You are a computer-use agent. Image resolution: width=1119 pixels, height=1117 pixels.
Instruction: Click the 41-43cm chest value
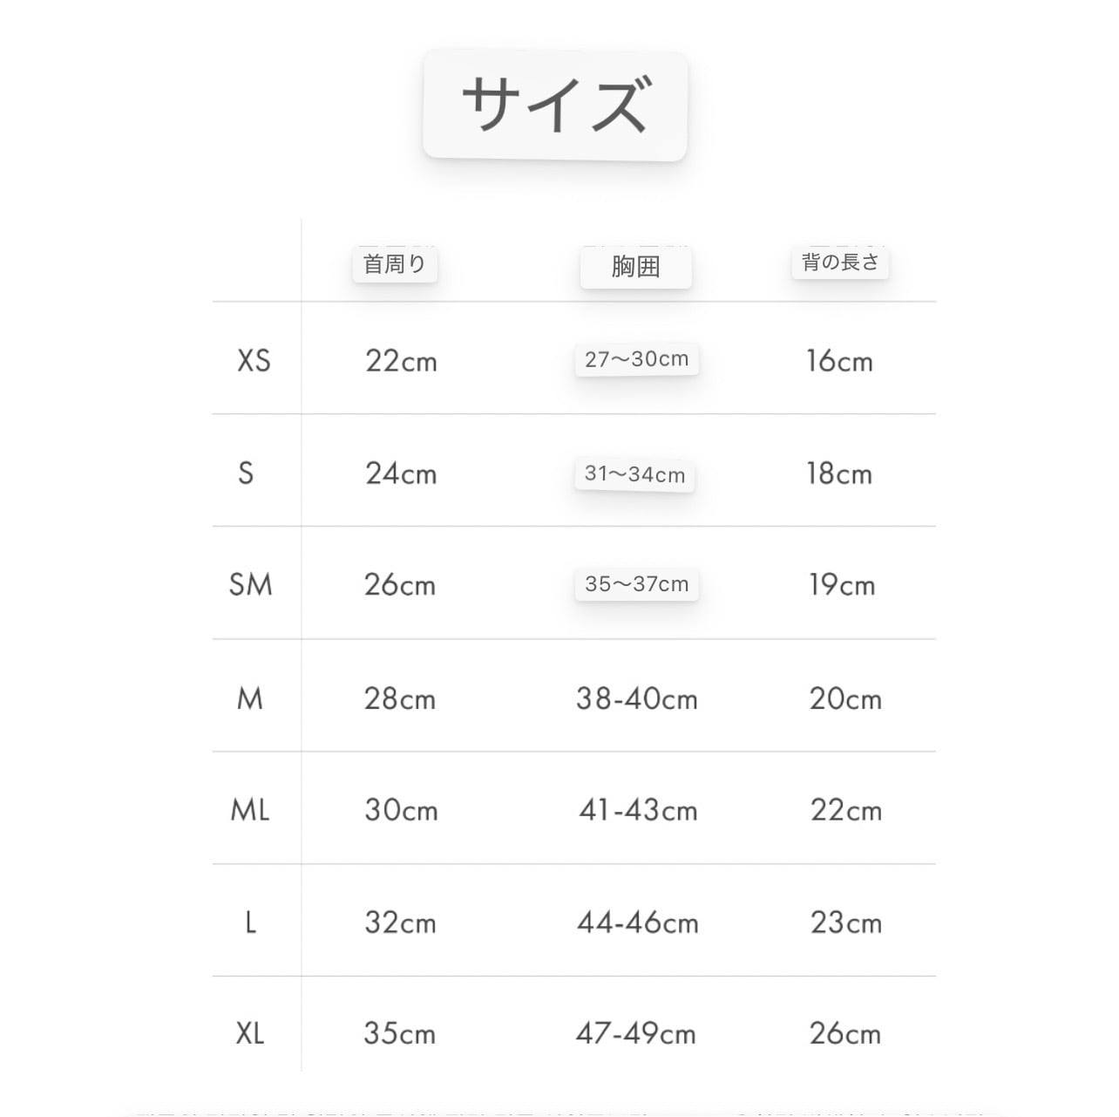click(638, 810)
